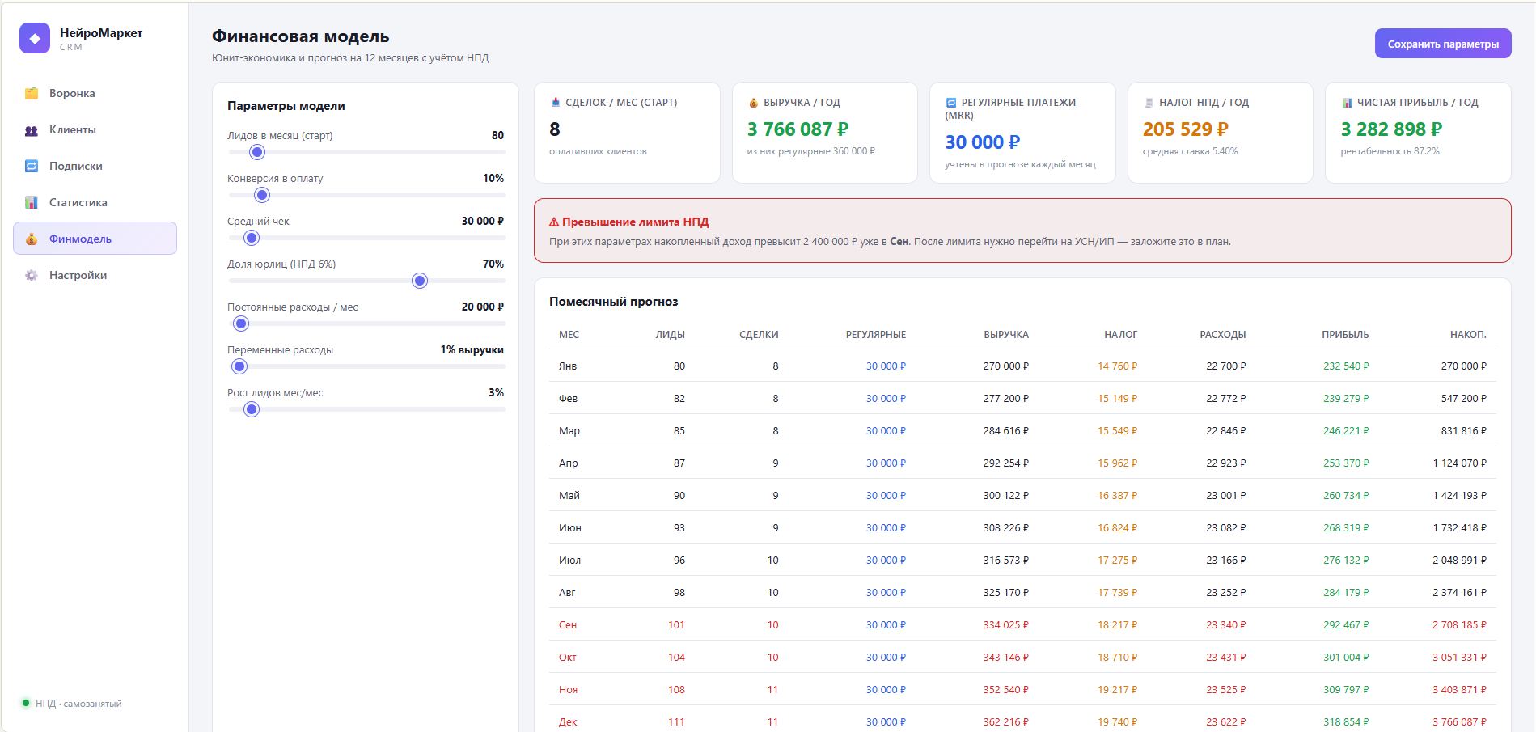Click the green НПД status dot

pyautogui.click(x=26, y=703)
